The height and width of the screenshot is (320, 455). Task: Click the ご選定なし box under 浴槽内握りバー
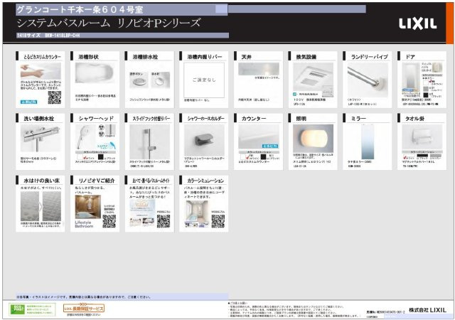(204, 80)
